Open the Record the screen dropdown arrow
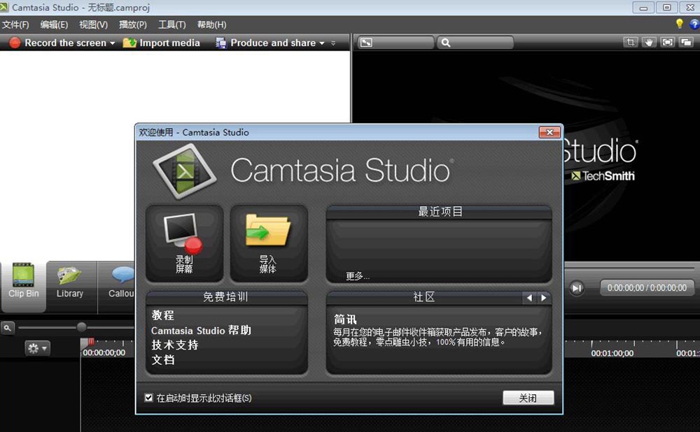700x432 pixels. point(113,43)
